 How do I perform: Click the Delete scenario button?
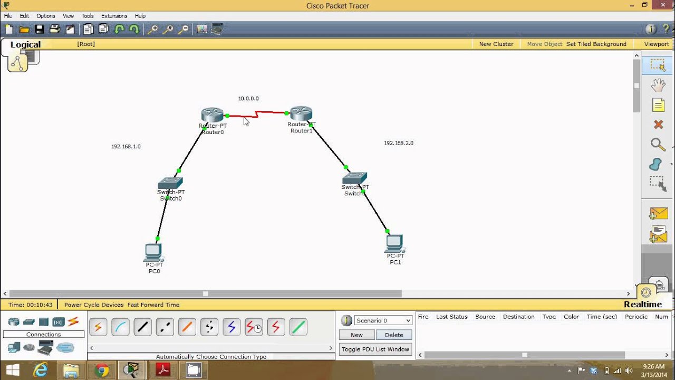(x=394, y=335)
